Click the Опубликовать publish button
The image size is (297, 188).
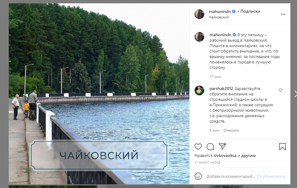coord(271,177)
